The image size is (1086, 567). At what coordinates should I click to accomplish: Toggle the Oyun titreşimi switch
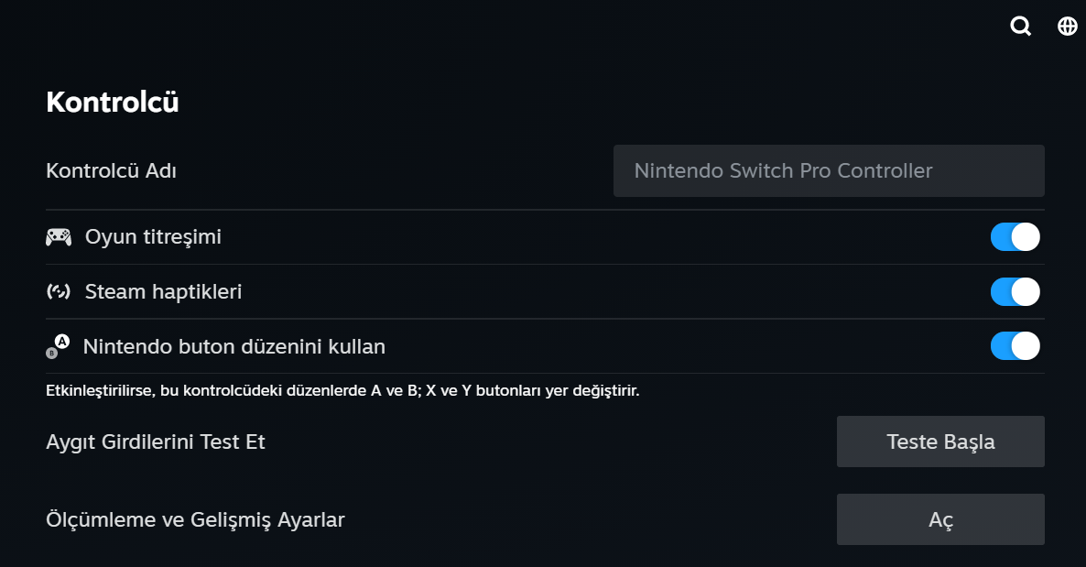(1015, 237)
